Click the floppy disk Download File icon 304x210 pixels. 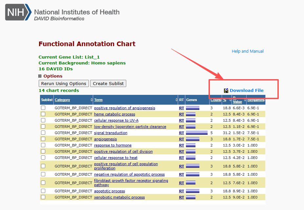pos(226,91)
